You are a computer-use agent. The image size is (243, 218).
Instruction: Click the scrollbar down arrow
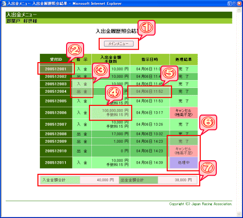tap(239, 214)
